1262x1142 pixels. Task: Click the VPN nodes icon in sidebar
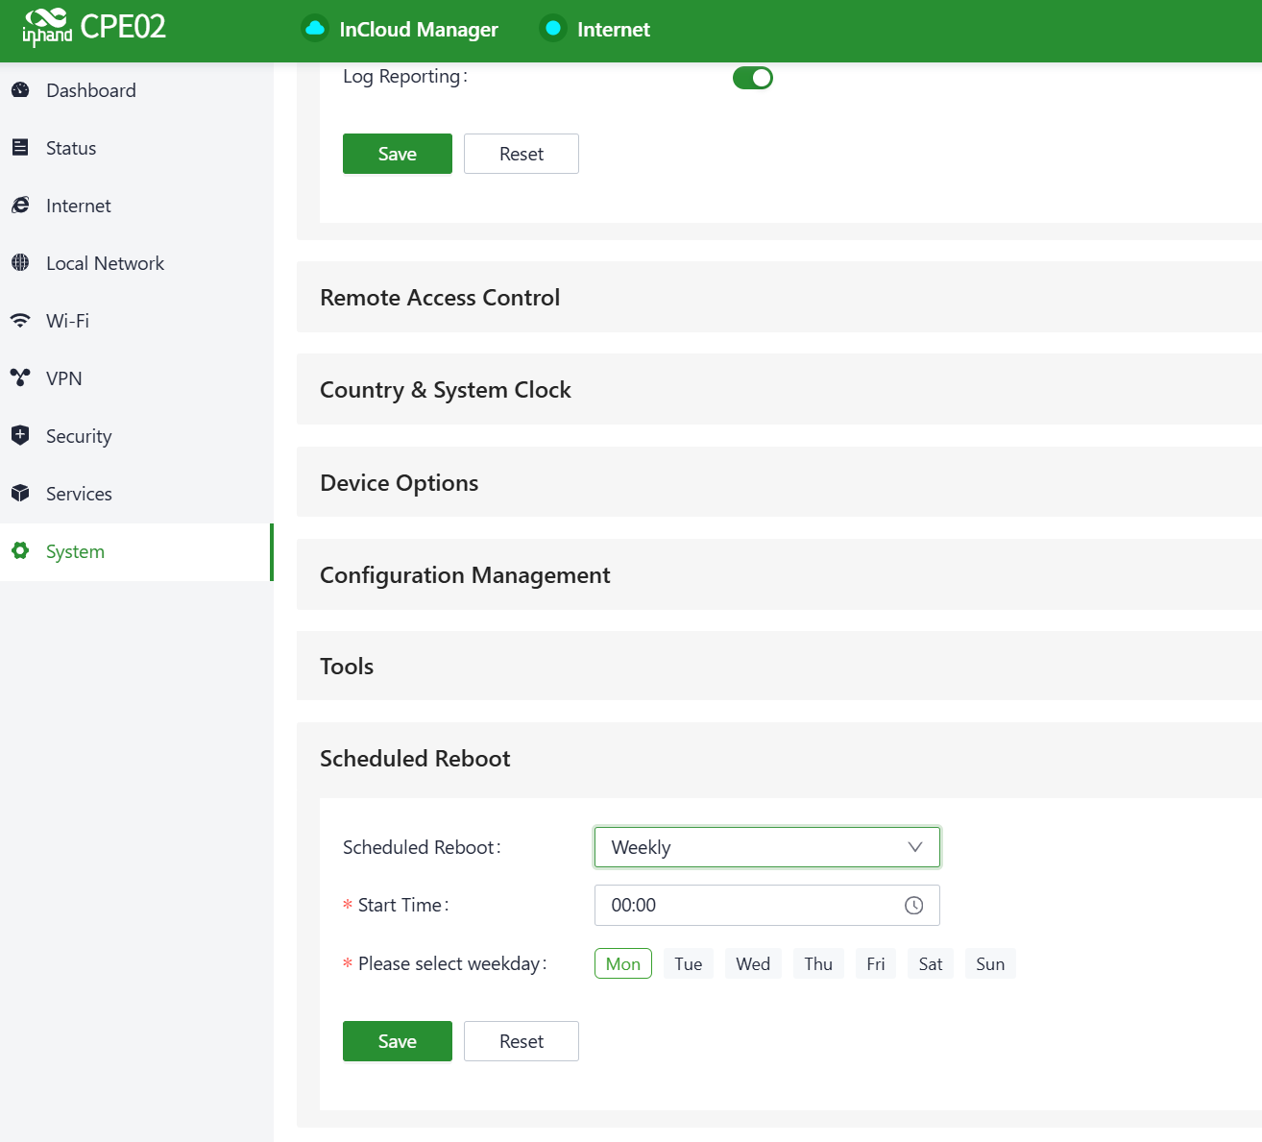tap(20, 378)
